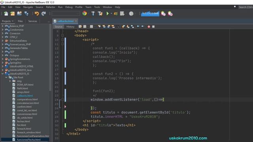The width and height of the screenshot is (253, 142).
Task: Click the Profile Project icon
Action: (122, 14)
